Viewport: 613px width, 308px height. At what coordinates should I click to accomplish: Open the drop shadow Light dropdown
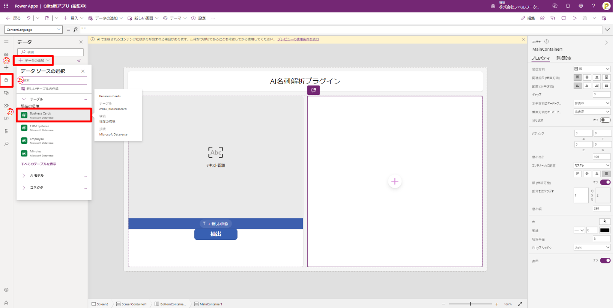(592, 247)
